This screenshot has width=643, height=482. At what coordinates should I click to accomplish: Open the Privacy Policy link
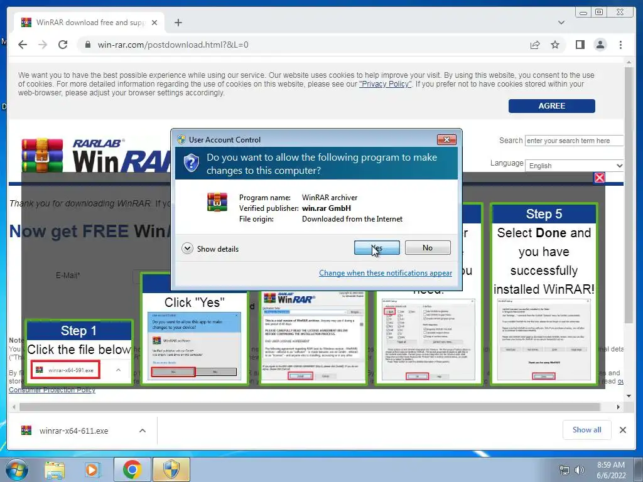(385, 84)
